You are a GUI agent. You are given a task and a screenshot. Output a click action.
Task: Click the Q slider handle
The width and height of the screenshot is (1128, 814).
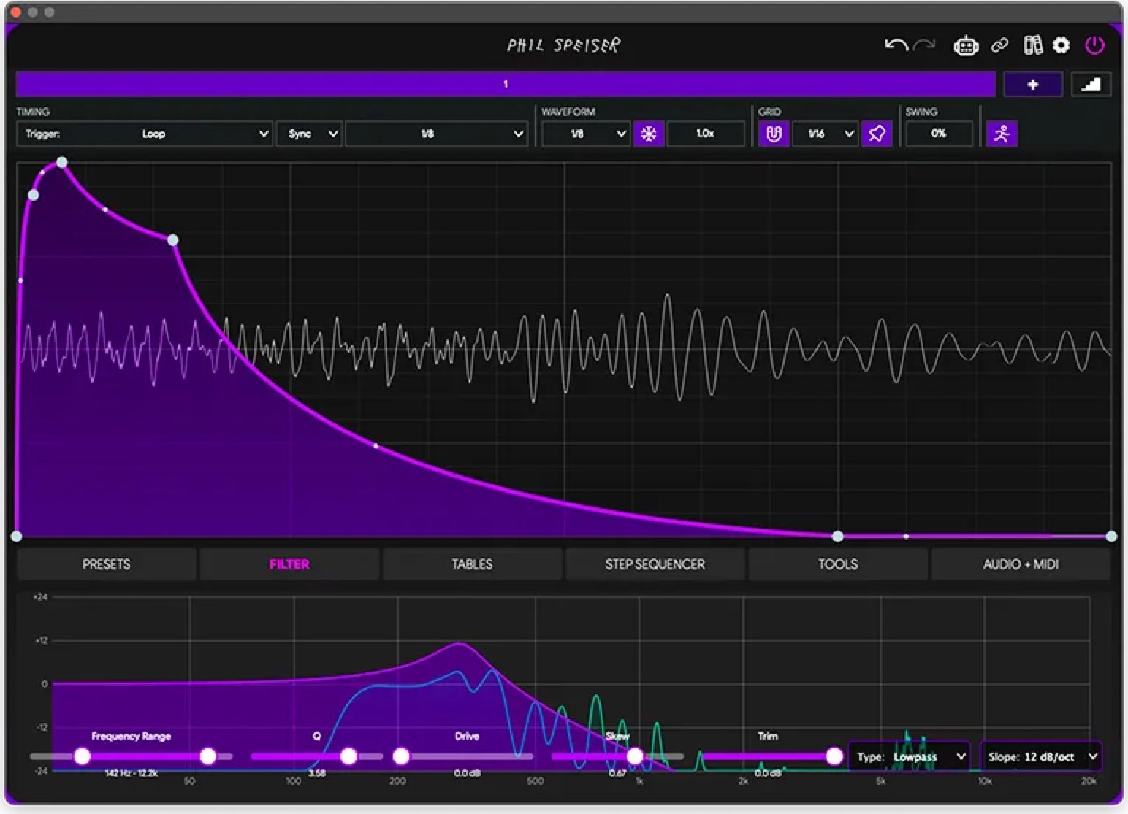click(x=348, y=756)
